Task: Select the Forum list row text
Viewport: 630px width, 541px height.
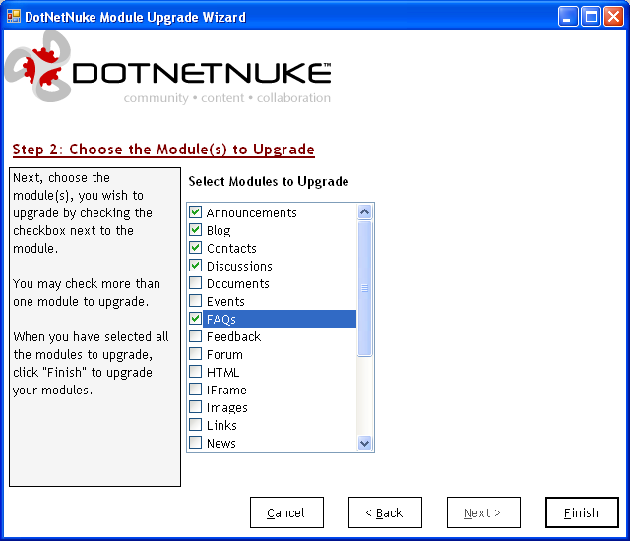Action: pyautogui.click(x=224, y=354)
